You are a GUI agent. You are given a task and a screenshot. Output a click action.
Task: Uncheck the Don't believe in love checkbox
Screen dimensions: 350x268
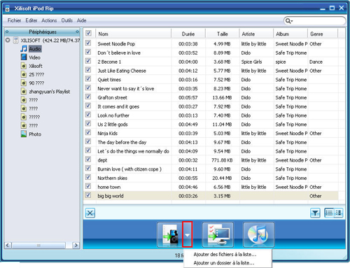88,52
